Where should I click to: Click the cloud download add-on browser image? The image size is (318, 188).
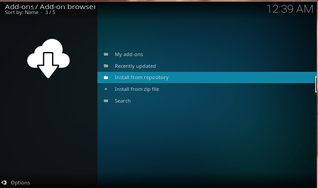(48, 58)
